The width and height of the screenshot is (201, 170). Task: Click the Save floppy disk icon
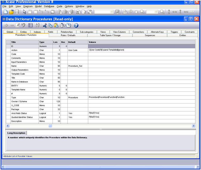point(17,12)
